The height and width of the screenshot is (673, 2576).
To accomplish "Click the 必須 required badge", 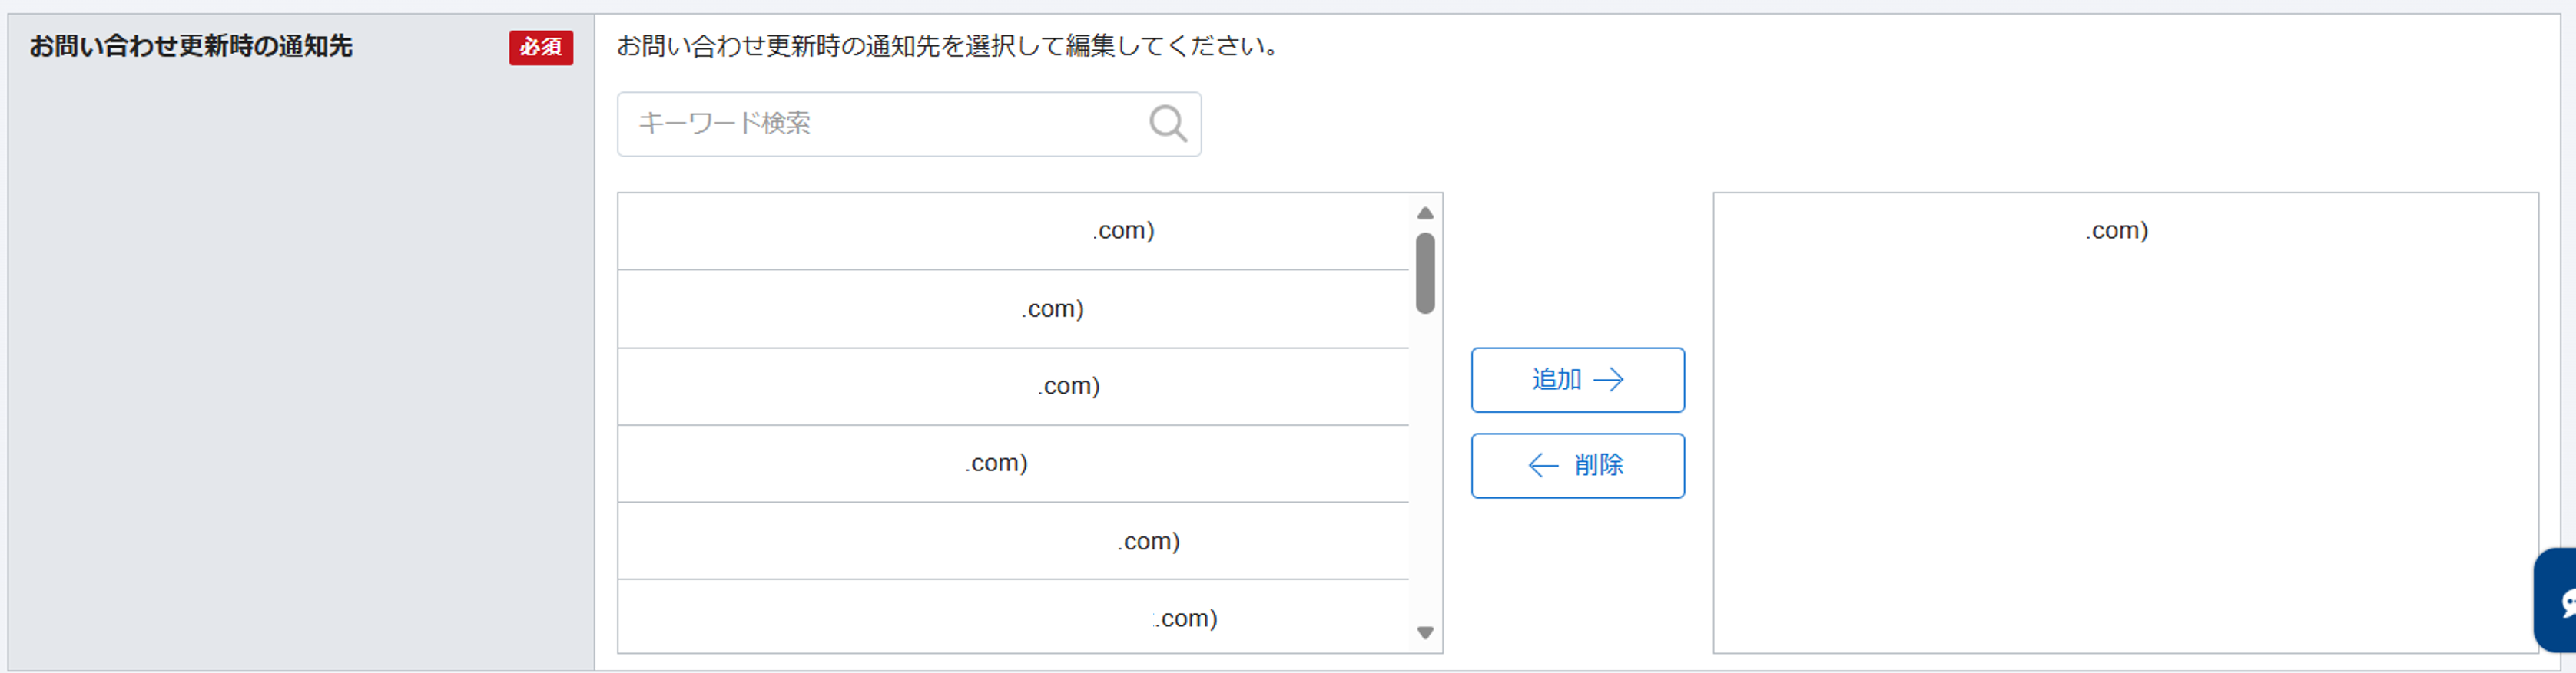I will tap(541, 48).
